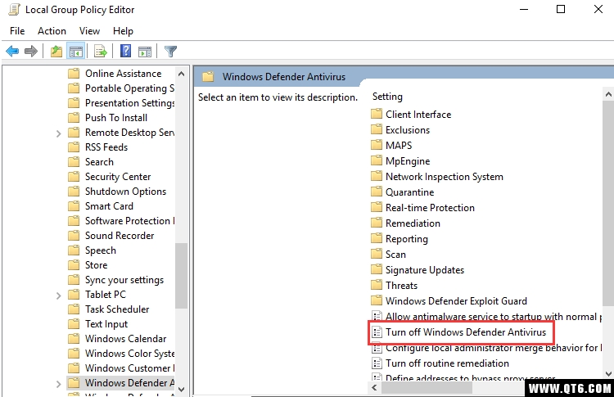Open Reporting settings folder
614x397 pixels.
click(x=400, y=239)
